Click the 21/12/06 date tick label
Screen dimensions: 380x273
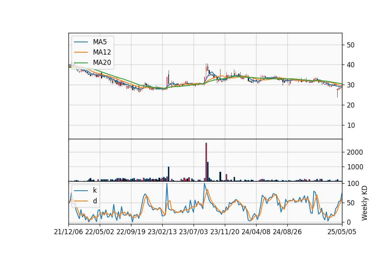(68, 232)
